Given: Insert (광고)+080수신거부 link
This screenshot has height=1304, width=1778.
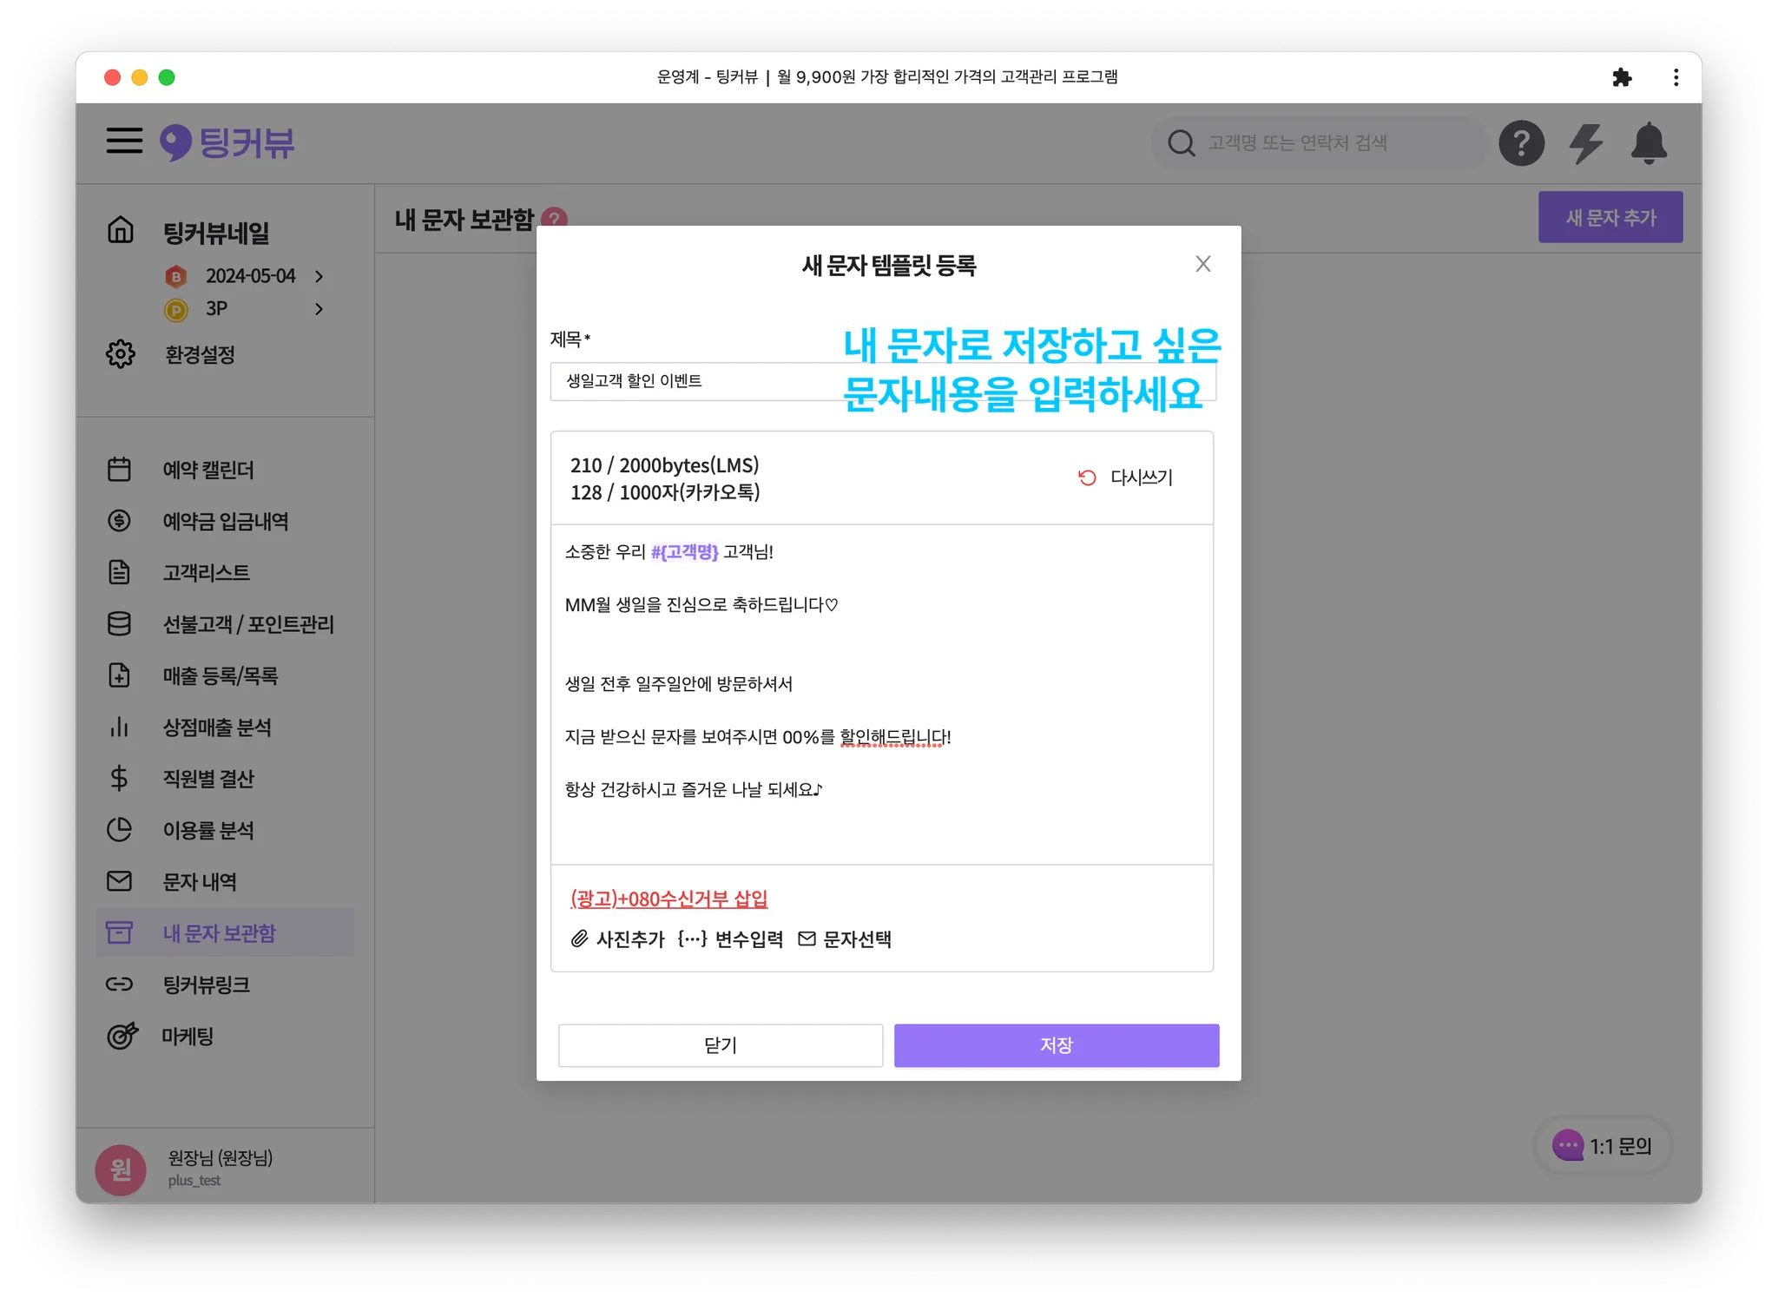Looking at the screenshot, I should (668, 899).
